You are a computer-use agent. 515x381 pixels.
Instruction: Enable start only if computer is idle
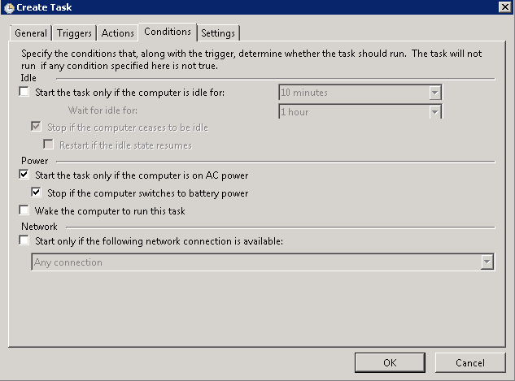tap(24, 93)
